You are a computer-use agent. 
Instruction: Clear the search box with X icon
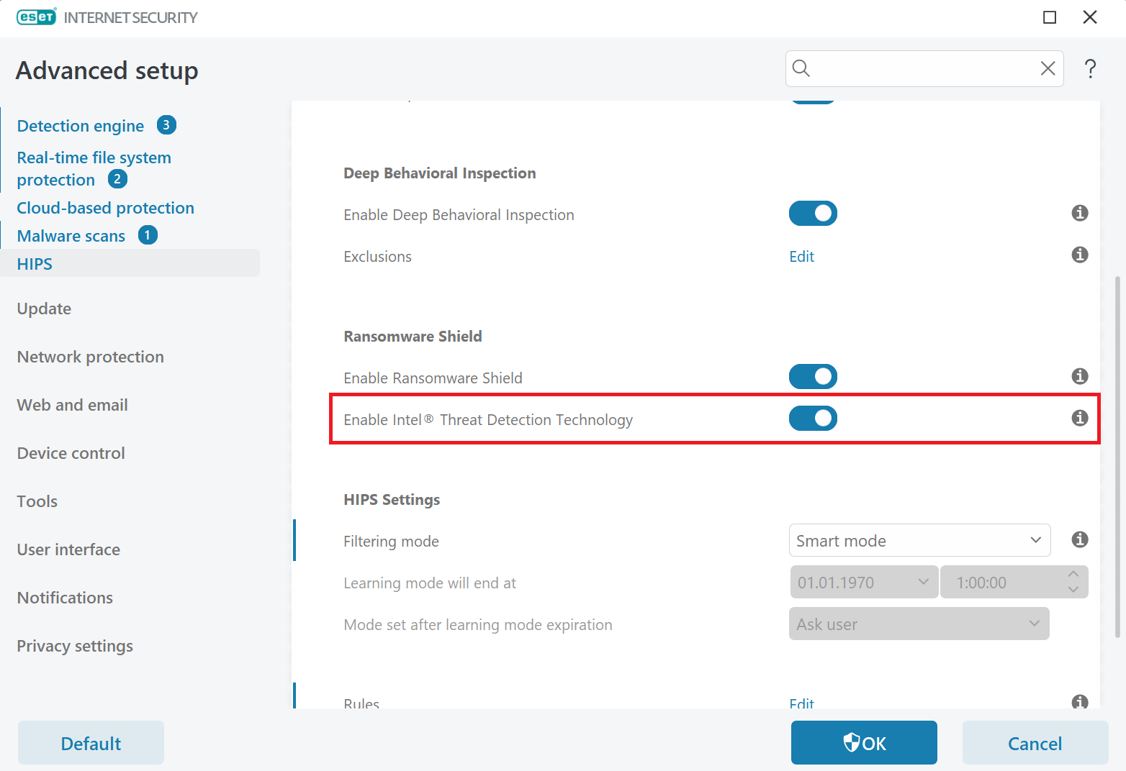1048,68
